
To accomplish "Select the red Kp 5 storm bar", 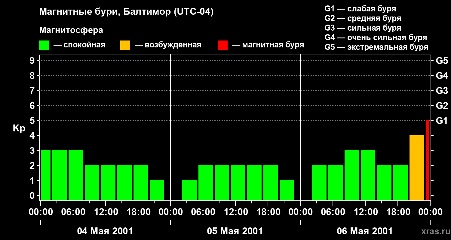I will tap(428, 160).
